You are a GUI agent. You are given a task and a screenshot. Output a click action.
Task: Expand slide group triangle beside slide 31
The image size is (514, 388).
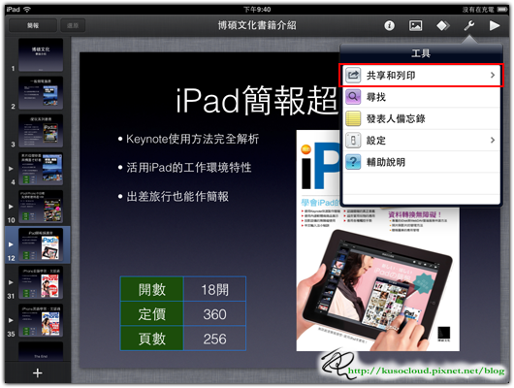(11, 282)
